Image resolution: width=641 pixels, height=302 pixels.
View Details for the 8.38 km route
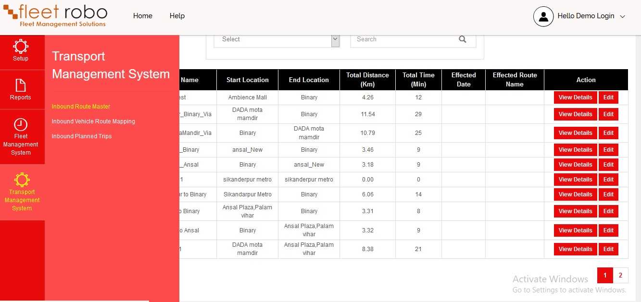pos(576,249)
